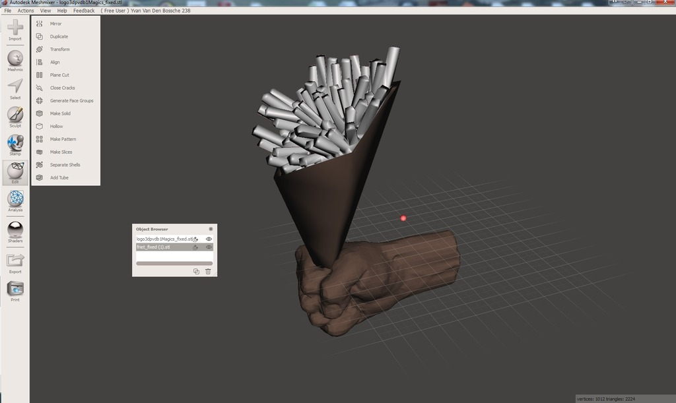
Task: Click the vertices and triangles status text
Action: pos(606,399)
